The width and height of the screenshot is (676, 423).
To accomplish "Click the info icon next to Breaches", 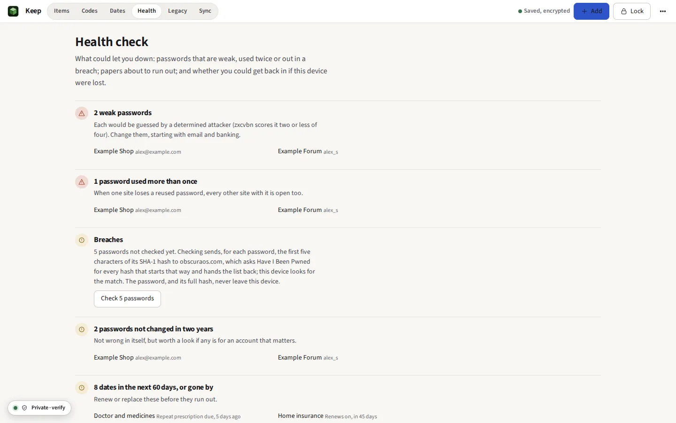I will coord(82,240).
